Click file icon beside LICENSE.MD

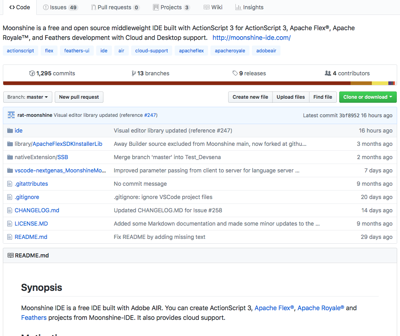coord(10,224)
